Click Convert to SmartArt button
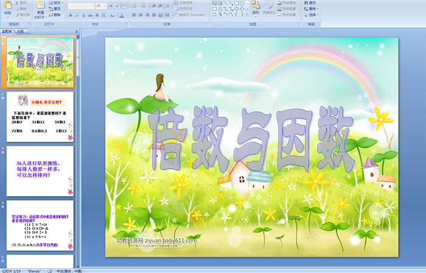Image resolution: width=426 pixels, height=273 pixels. point(190,15)
